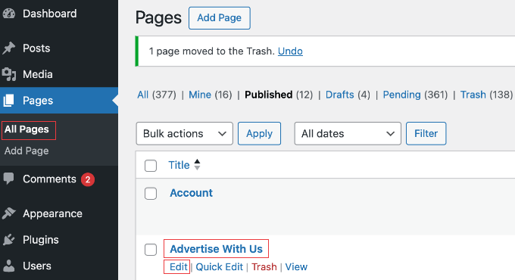This screenshot has width=515, height=280.
Task: Click the Media camera-music icon
Action: (9, 74)
